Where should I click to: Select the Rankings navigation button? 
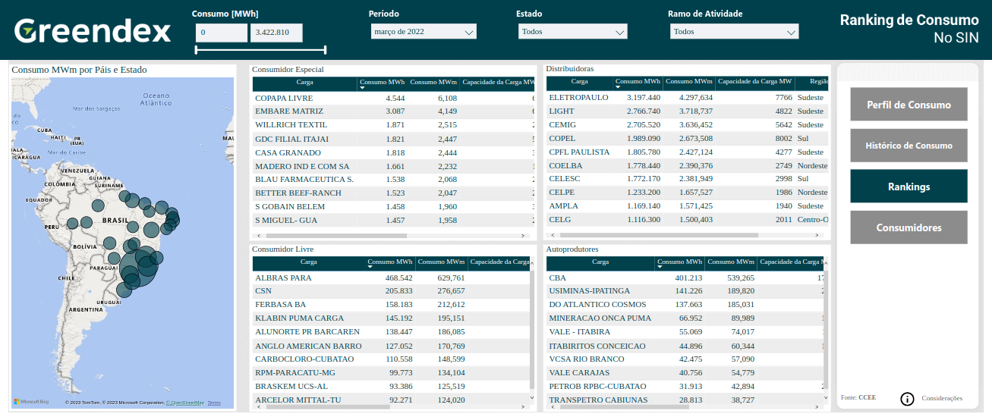tap(909, 187)
